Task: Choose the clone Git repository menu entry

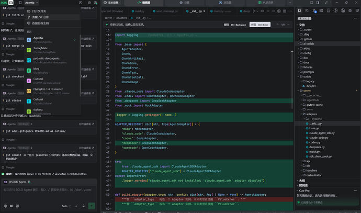Action: (x=52, y=17)
